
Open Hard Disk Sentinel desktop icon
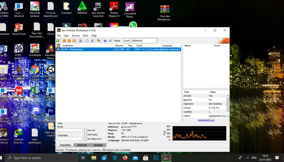(35, 9)
